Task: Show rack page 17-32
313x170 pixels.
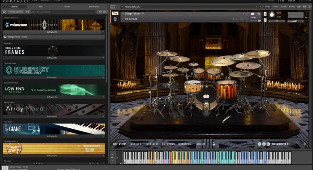Action: click(275, 6)
